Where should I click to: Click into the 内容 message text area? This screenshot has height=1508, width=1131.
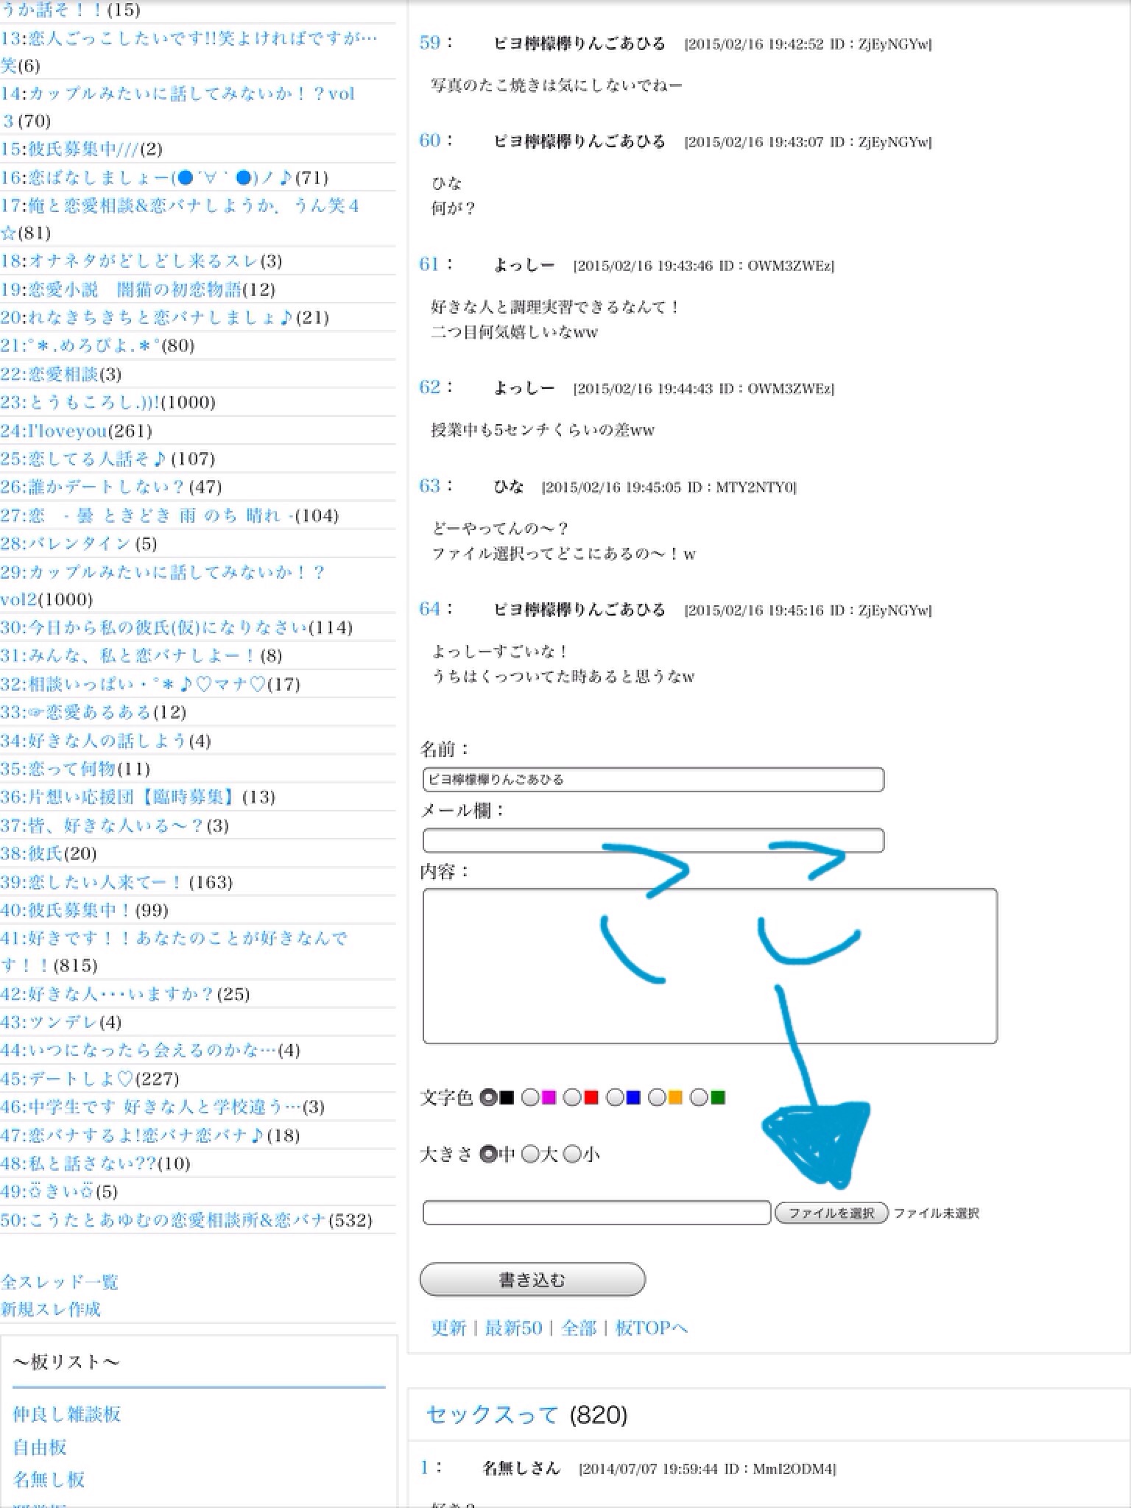(710, 966)
